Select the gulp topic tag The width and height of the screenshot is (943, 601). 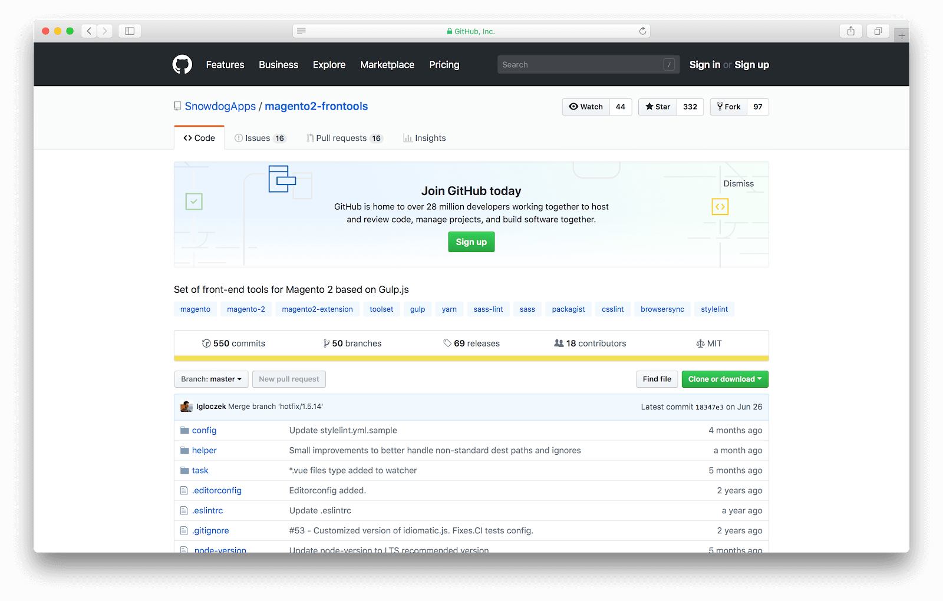click(x=417, y=309)
